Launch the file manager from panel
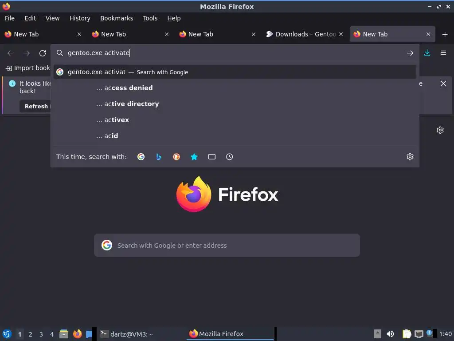 (x=64, y=334)
